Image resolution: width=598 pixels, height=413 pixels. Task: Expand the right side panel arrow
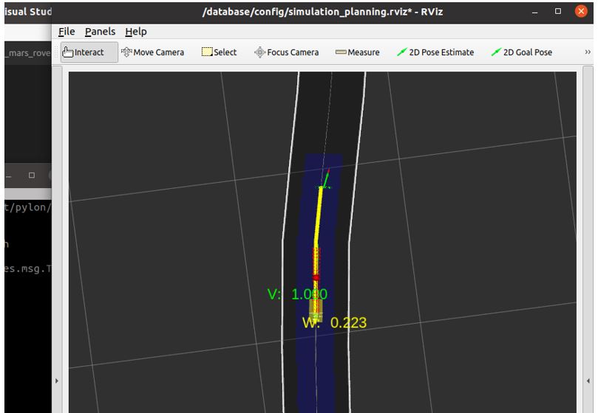click(x=588, y=381)
